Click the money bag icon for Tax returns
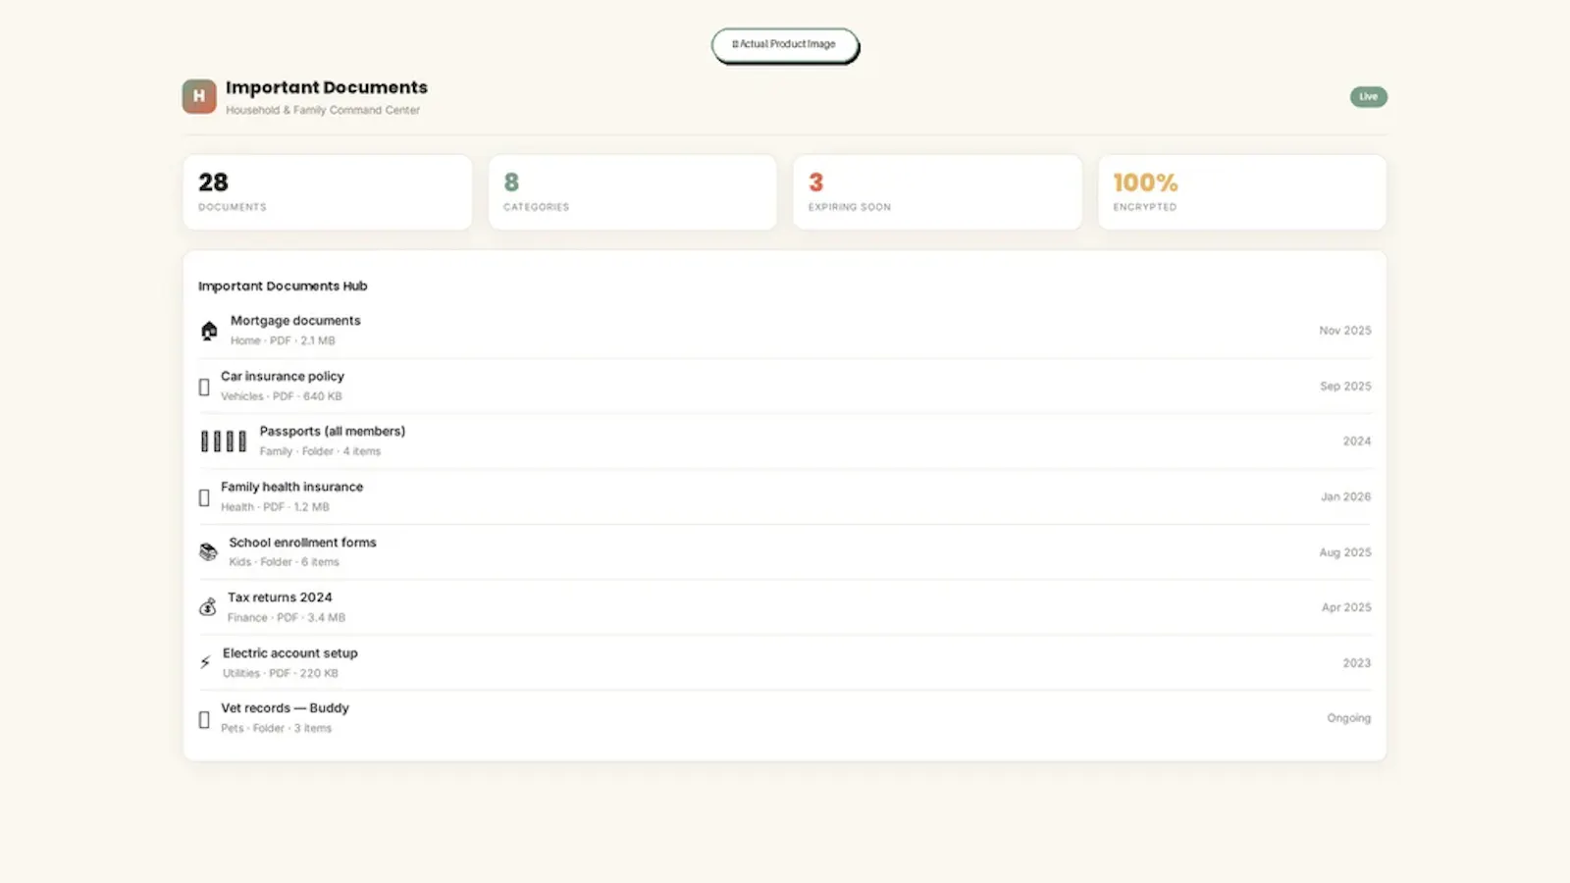The width and height of the screenshot is (1570, 883). (x=208, y=607)
